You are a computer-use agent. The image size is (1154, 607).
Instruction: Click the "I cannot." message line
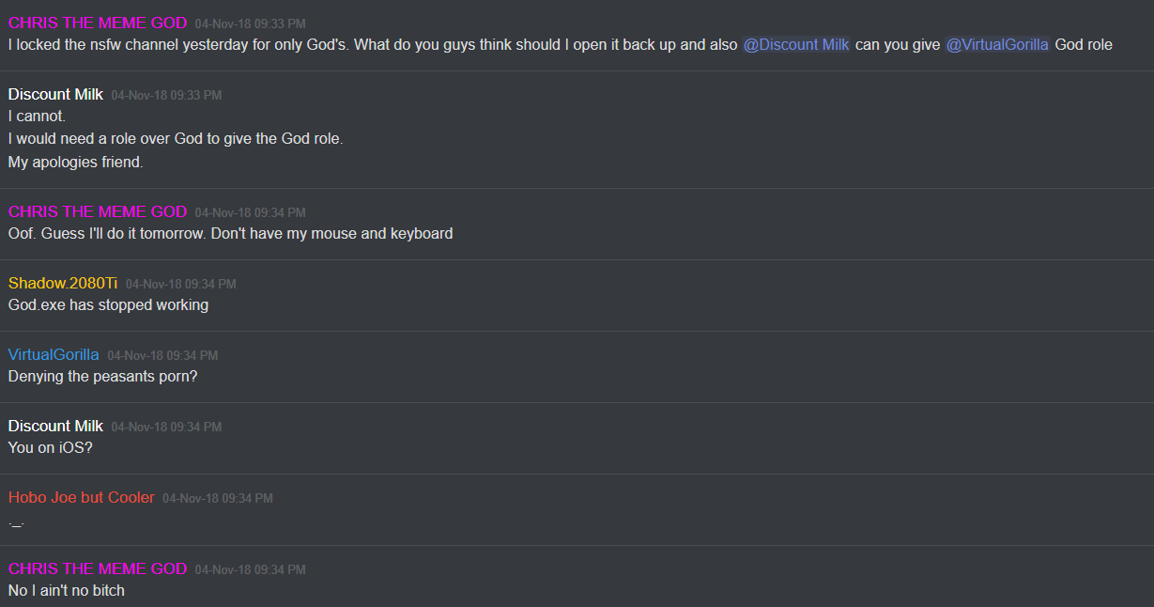click(x=37, y=117)
